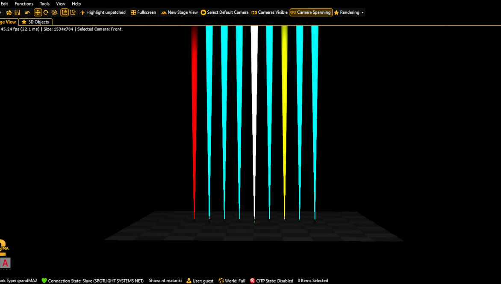Toggle Highlight unpatched fixtures
Screen dimensions: 501x284
103,12
